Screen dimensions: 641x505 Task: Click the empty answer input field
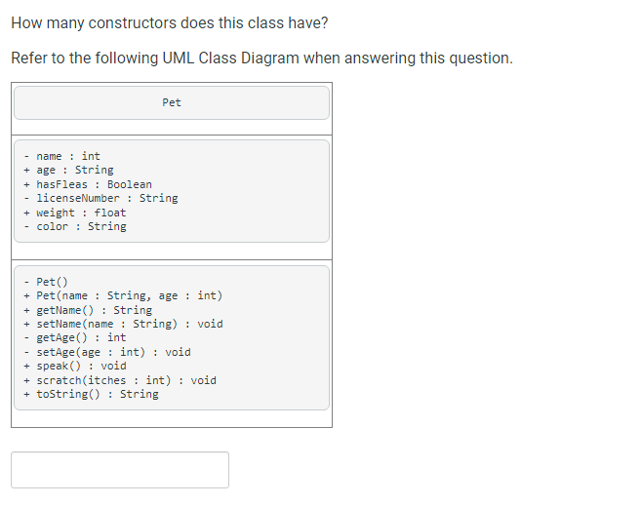tap(120, 470)
